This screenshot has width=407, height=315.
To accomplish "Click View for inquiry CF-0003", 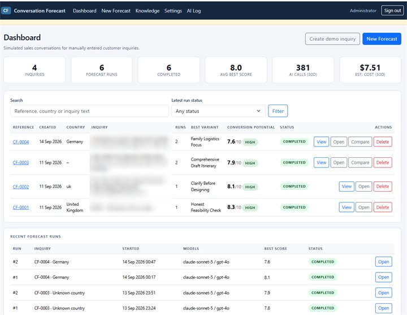I will pyautogui.click(x=321, y=162).
